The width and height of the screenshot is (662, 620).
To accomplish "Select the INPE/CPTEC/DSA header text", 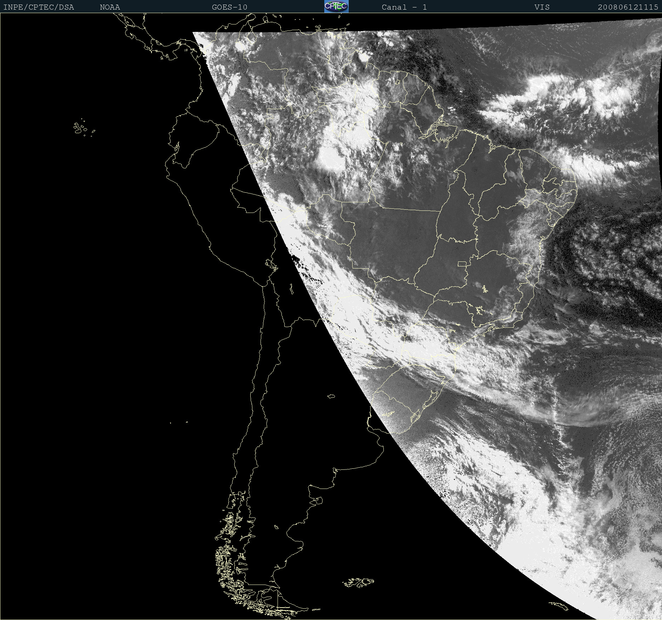I will pos(39,7).
